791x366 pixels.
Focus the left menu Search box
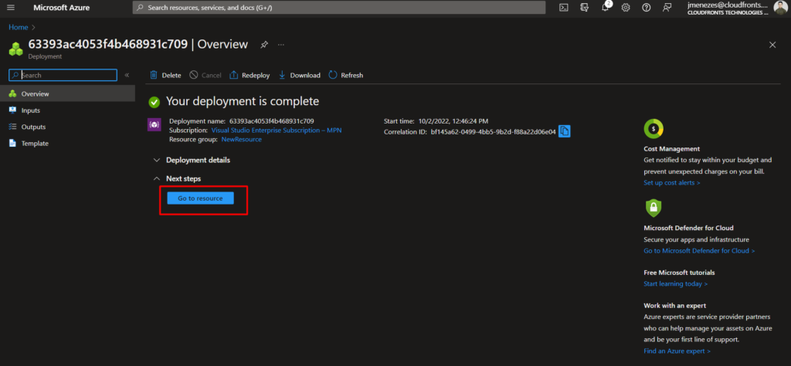[63, 75]
